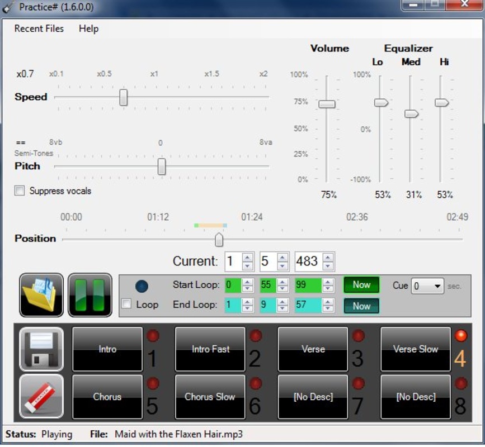Decrease the Current seconds value
Image resolution: width=485 pixels, height=447 pixels.
click(282, 266)
